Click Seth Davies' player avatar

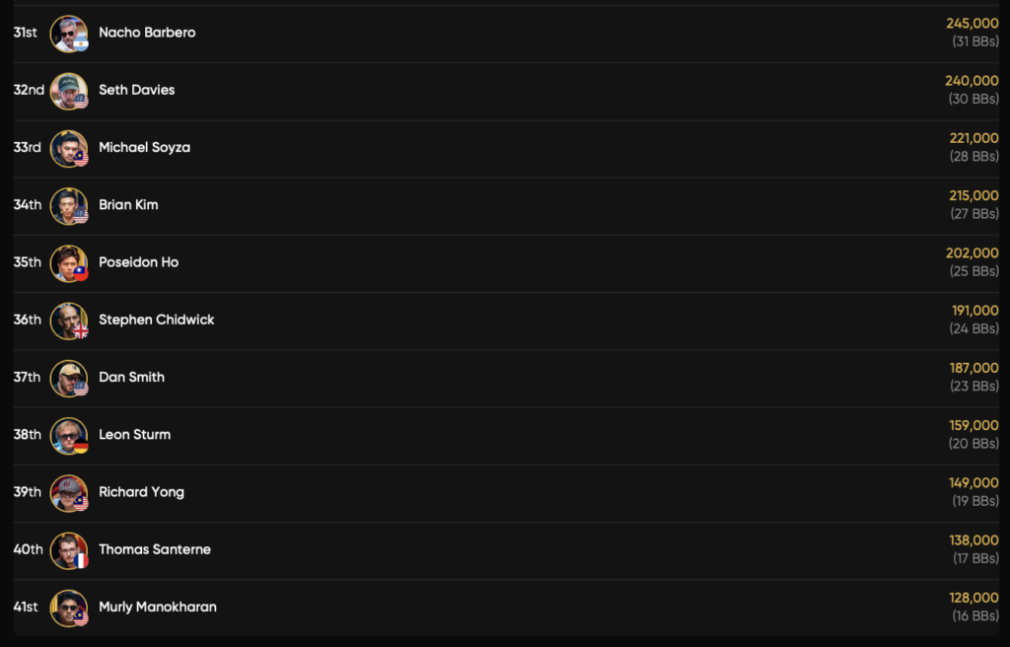pyautogui.click(x=69, y=91)
